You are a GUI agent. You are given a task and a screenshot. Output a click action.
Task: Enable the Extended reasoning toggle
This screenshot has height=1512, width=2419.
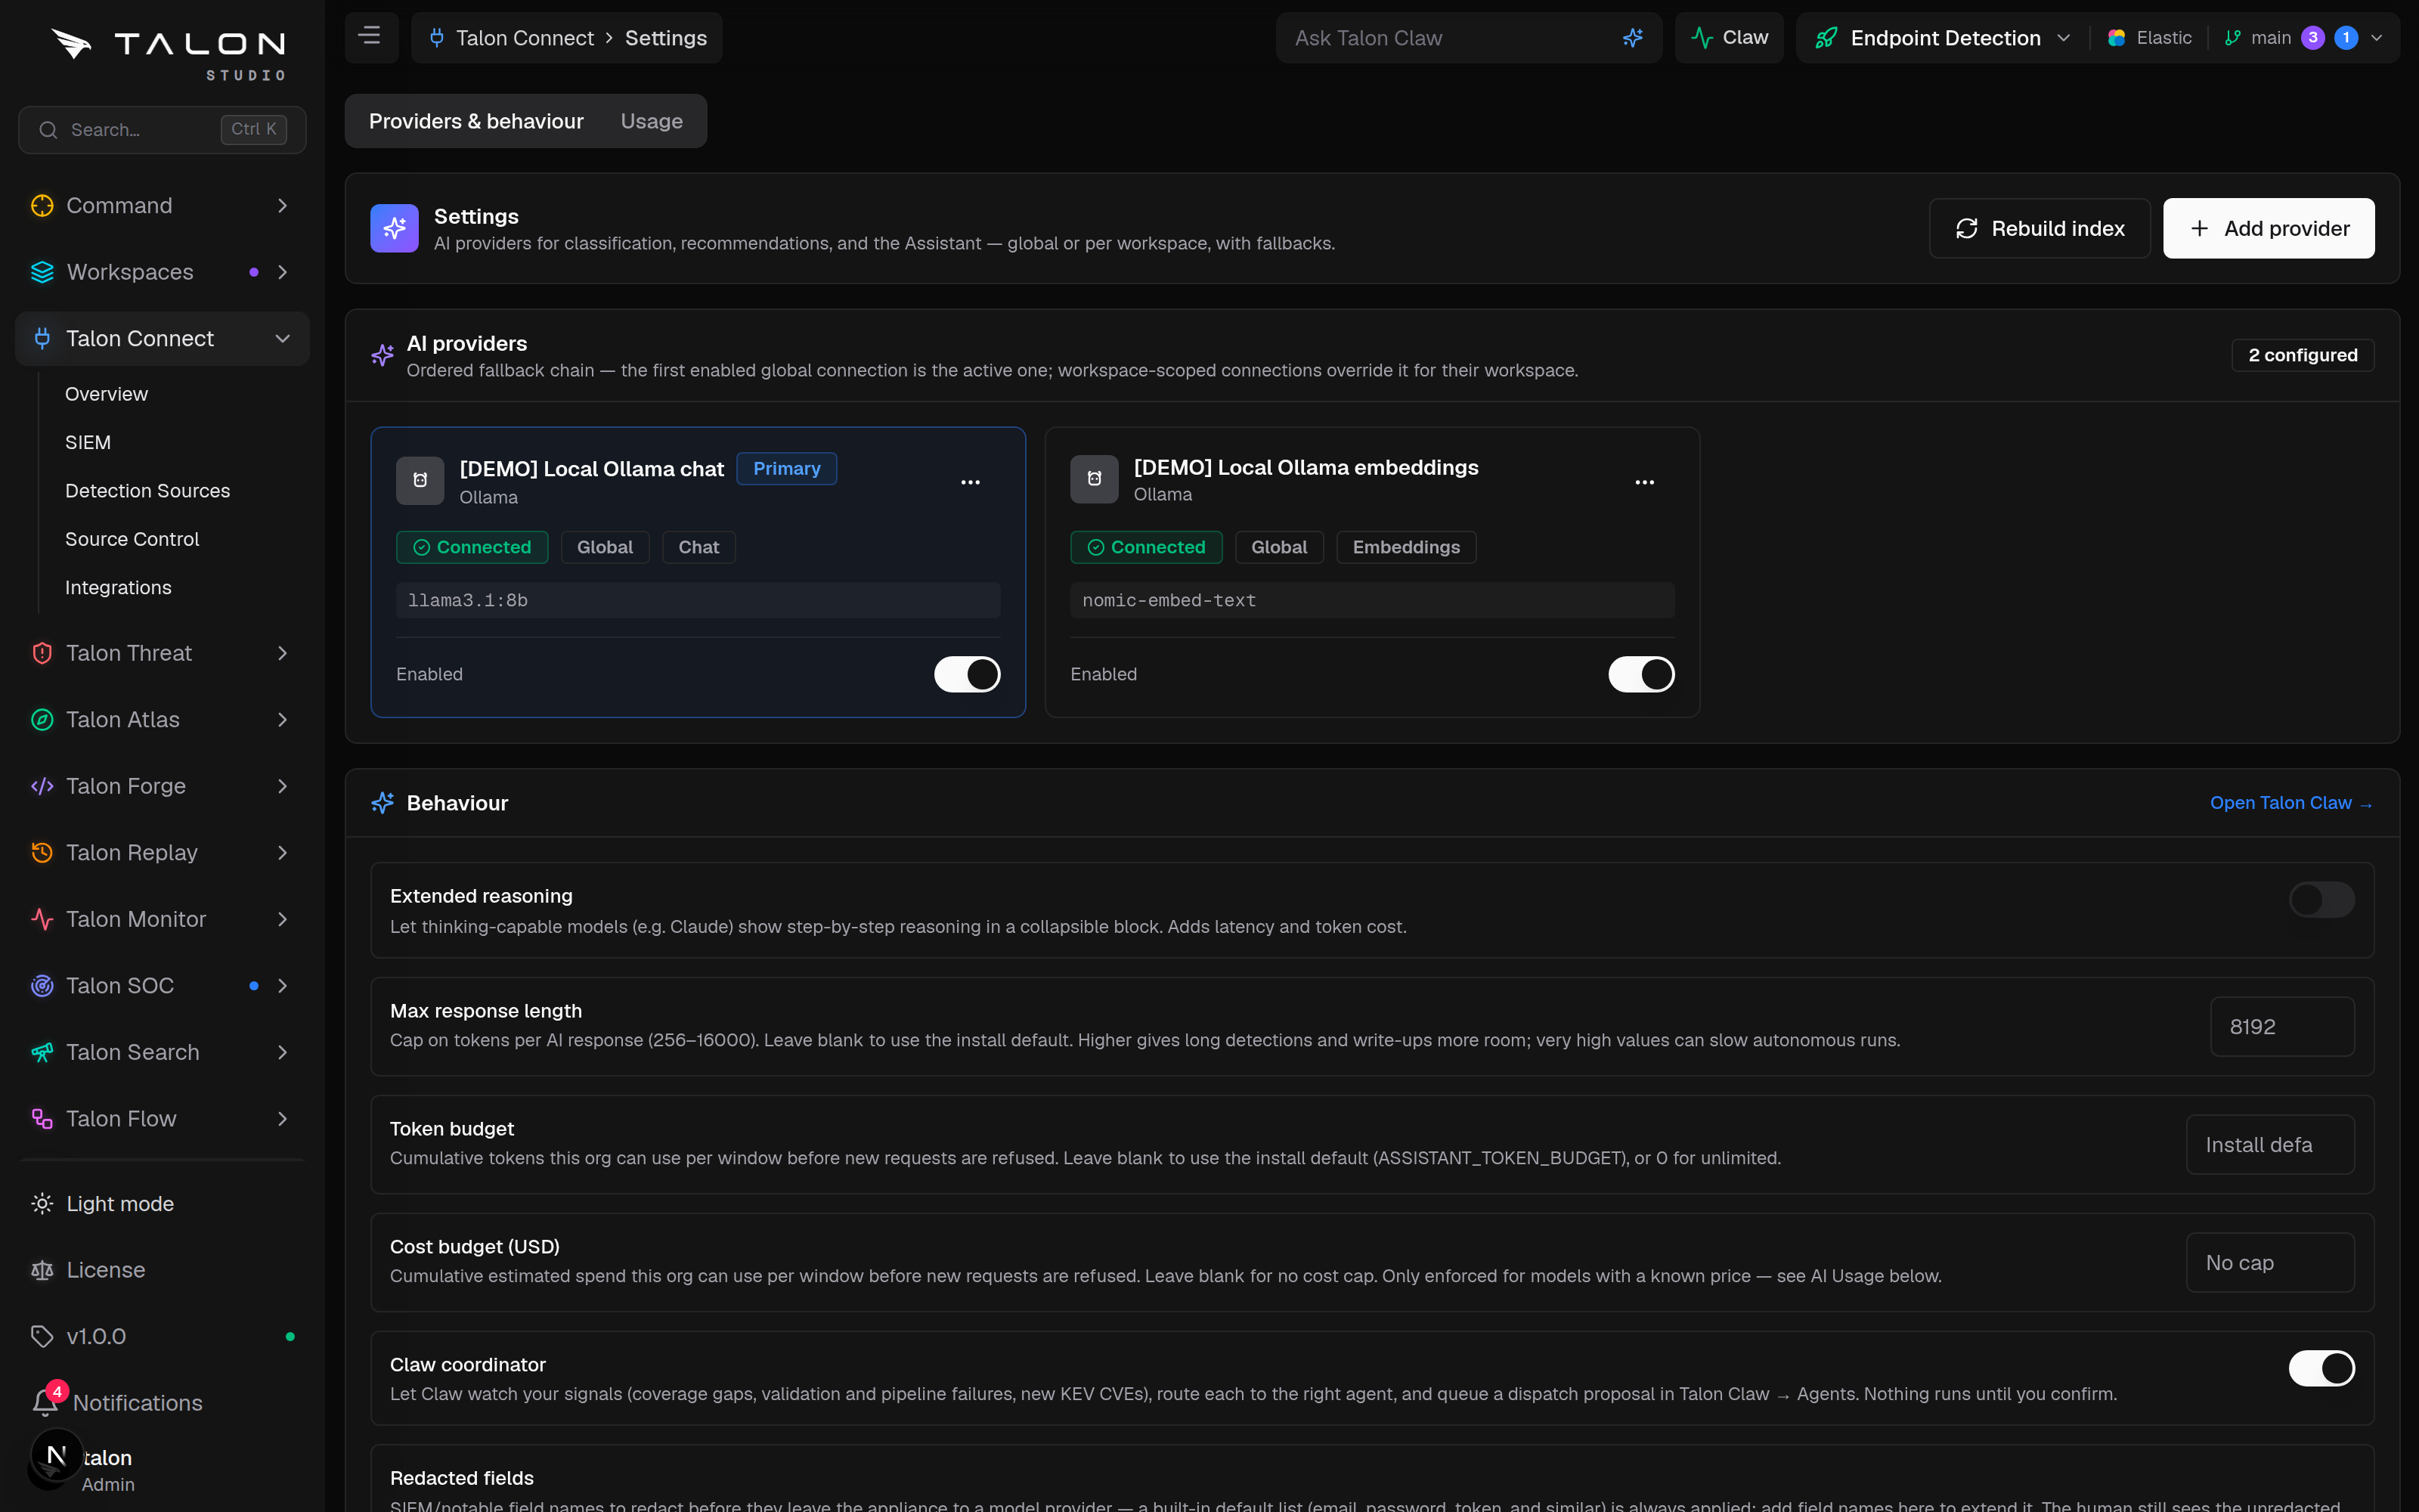tap(2321, 899)
